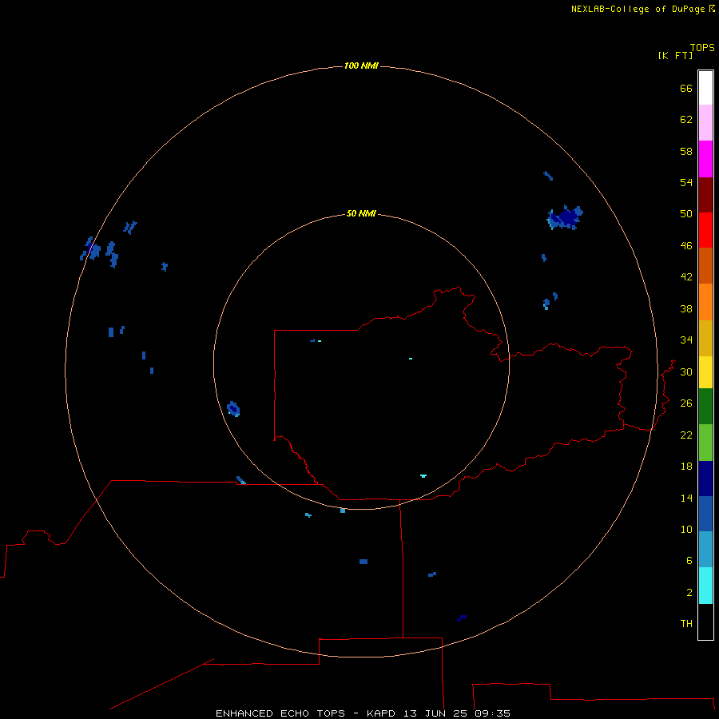
Task: Click the '26' scale label
Action: click(686, 403)
